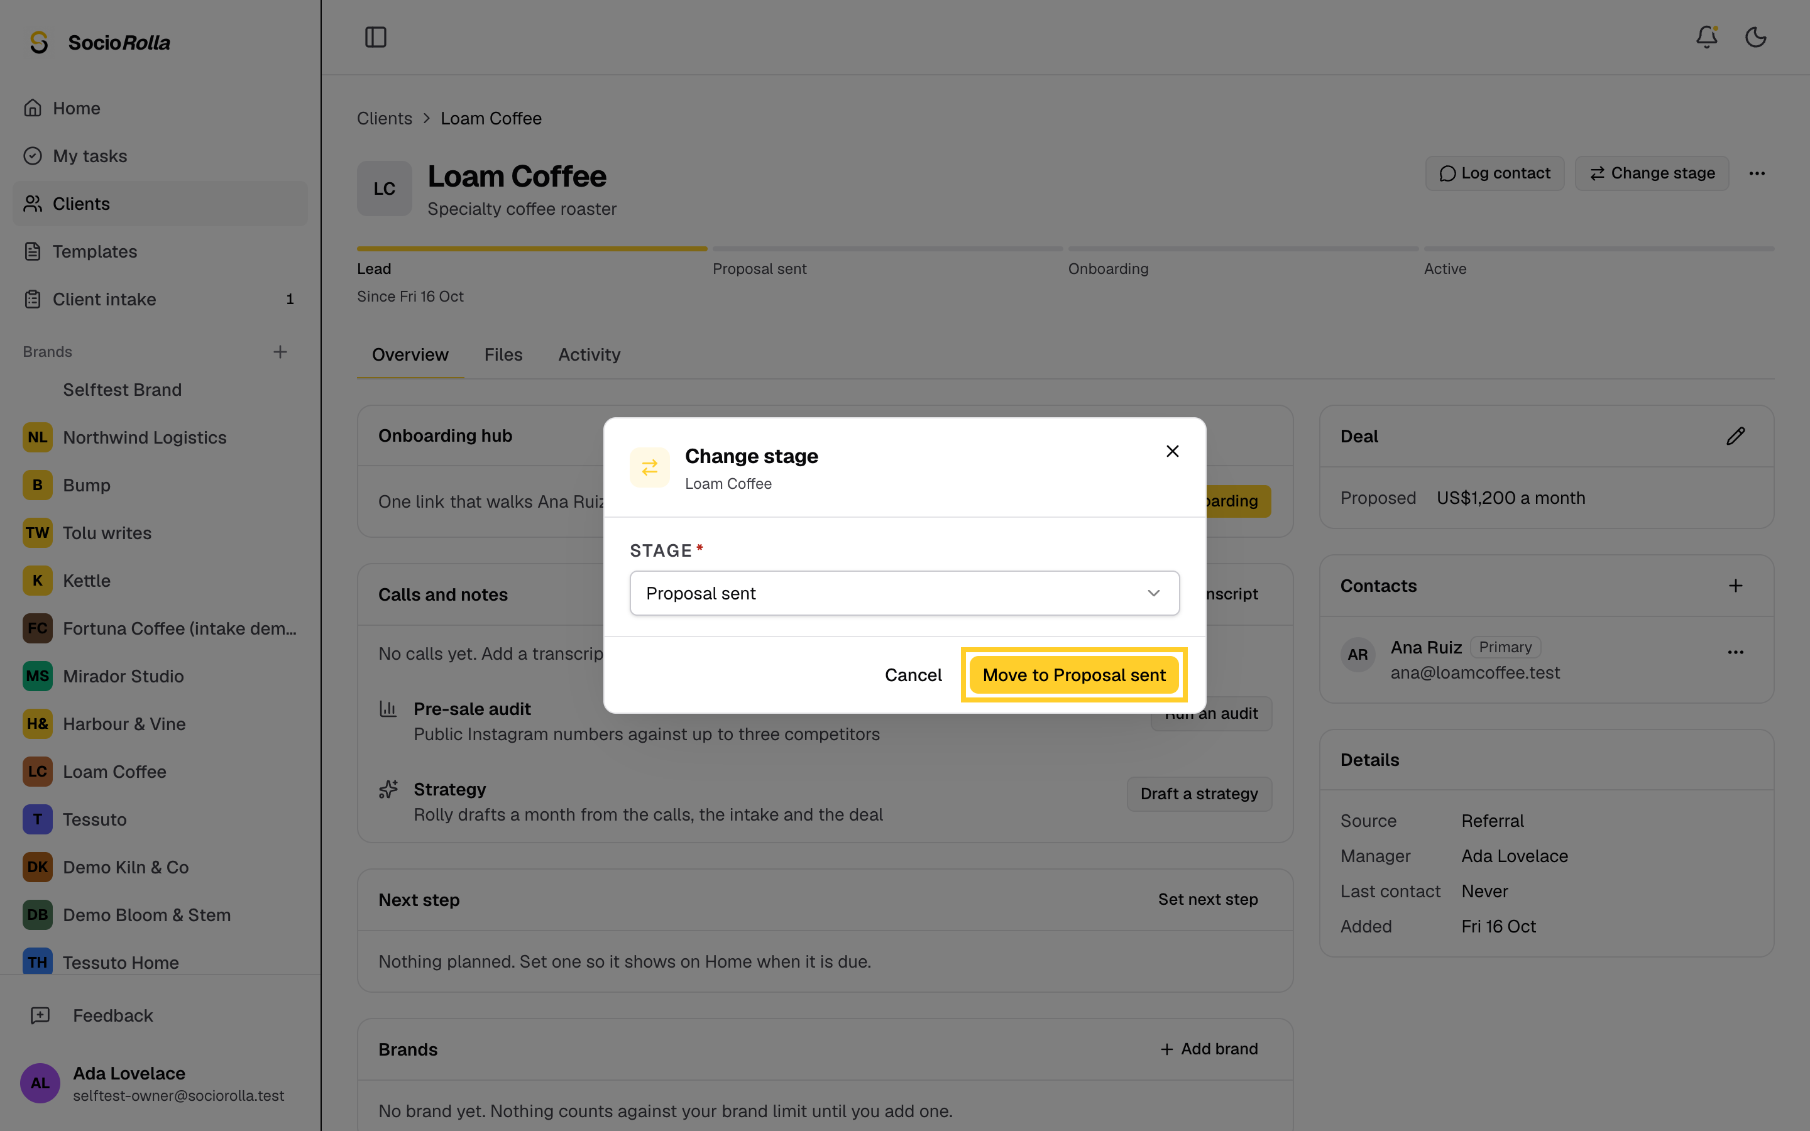Open the notifications bell
The height and width of the screenshot is (1131, 1810).
(1706, 38)
